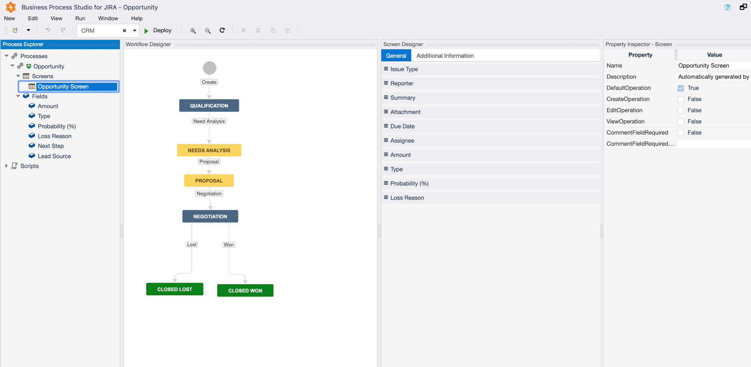Click the drag handle icon for Reporter
751x367 pixels.
point(386,83)
